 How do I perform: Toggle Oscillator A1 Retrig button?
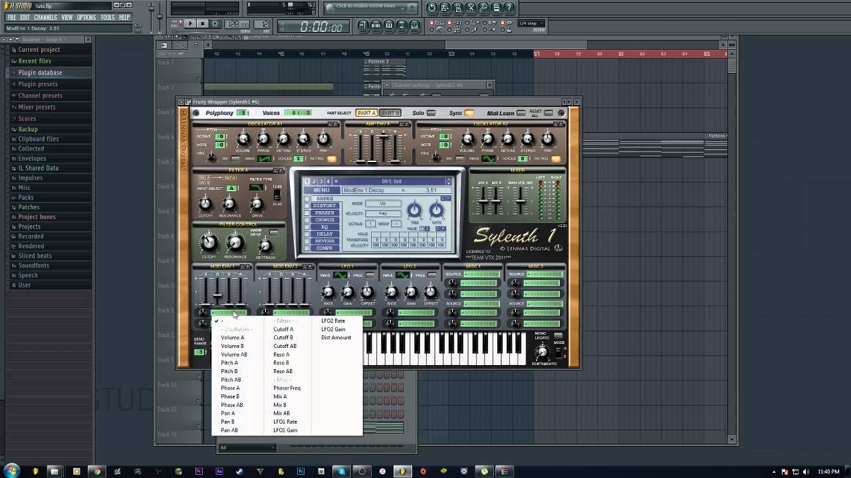(x=332, y=159)
